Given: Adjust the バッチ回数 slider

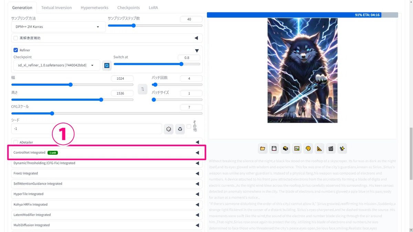Looking at the screenshot, I should [177, 85].
